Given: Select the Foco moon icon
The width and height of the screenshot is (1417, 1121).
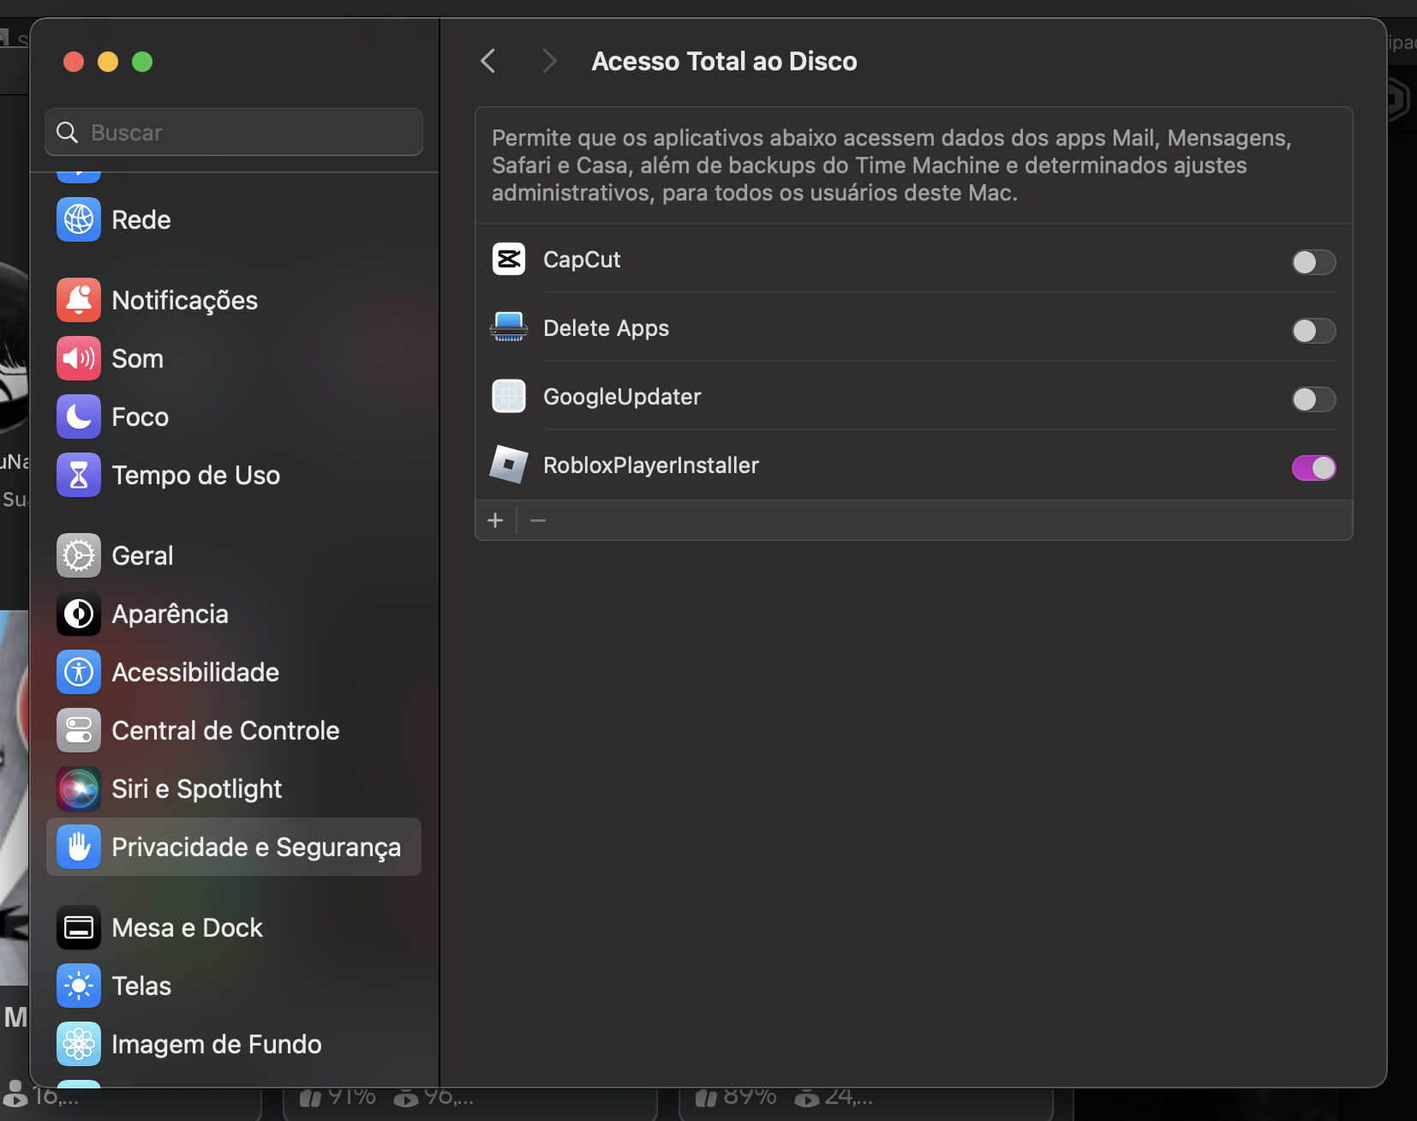Looking at the screenshot, I should click(79, 417).
